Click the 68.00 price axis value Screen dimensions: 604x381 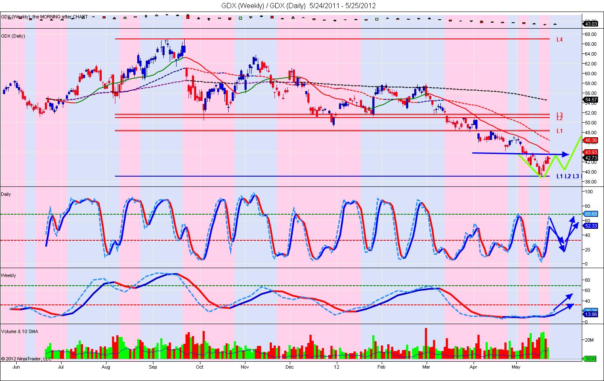(x=591, y=34)
